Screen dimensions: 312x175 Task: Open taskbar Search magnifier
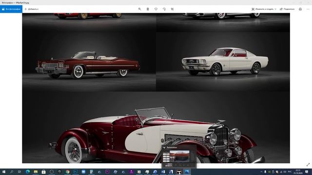click(12, 172)
